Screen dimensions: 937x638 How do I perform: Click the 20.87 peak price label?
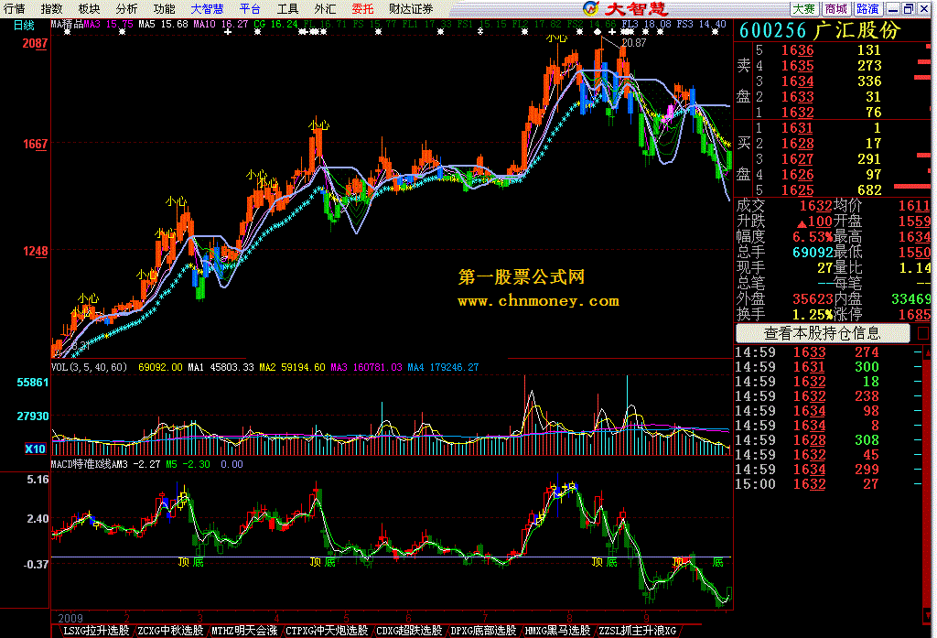634,43
